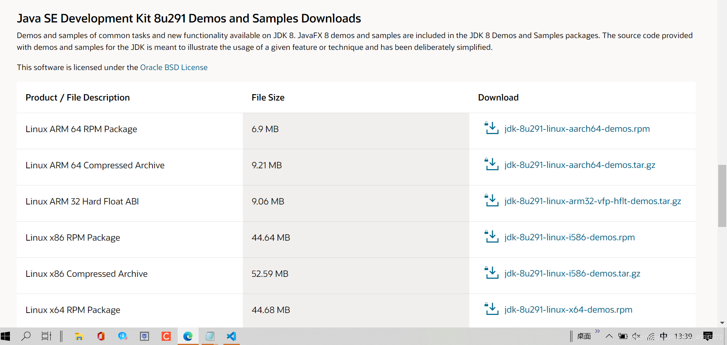Open taskbar search magnifier
This screenshot has height=345, width=727.
(x=26, y=336)
